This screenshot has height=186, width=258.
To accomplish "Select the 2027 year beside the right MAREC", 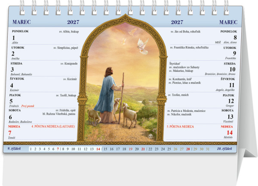I will [x=177, y=22].
